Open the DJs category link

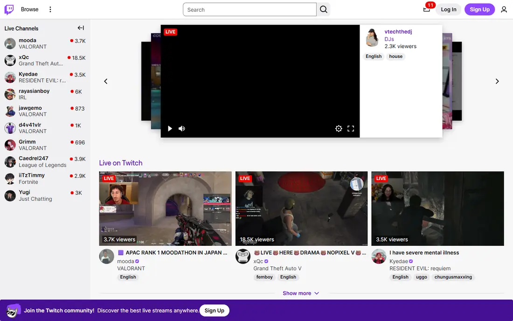point(389,39)
